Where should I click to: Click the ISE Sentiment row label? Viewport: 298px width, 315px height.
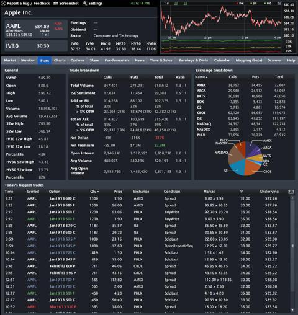point(83,93)
